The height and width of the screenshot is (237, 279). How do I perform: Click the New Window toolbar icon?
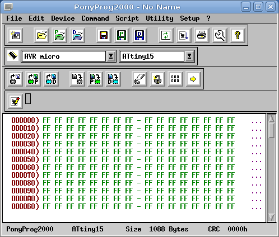[x=15, y=35]
